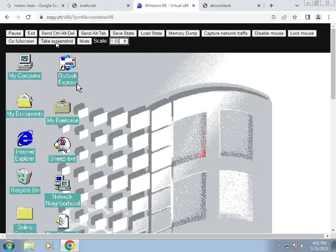Close the swalk.net tab
This screenshot has height=252, width=336.
tap(128, 6)
